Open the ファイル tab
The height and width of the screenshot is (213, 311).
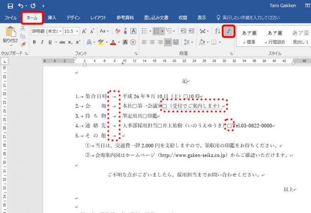pyautogui.click(x=11, y=18)
